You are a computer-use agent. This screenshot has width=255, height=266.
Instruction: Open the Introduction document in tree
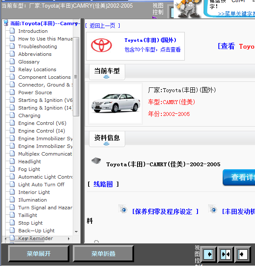pyautogui.click(x=33, y=31)
